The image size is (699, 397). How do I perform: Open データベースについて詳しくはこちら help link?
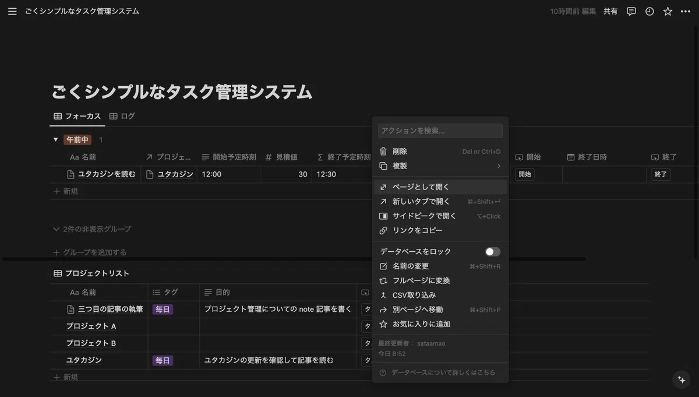click(440, 373)
